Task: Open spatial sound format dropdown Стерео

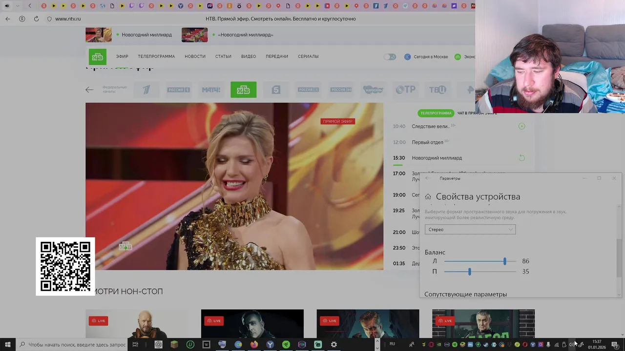Action: tap(470, 230)
